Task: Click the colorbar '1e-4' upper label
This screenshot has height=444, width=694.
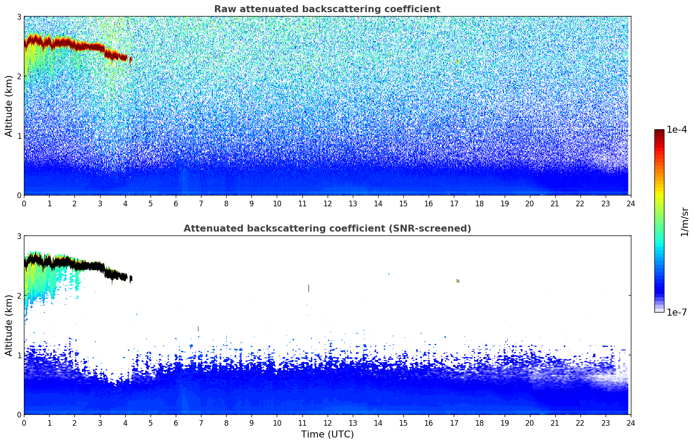Action: (x=677, y=130)
